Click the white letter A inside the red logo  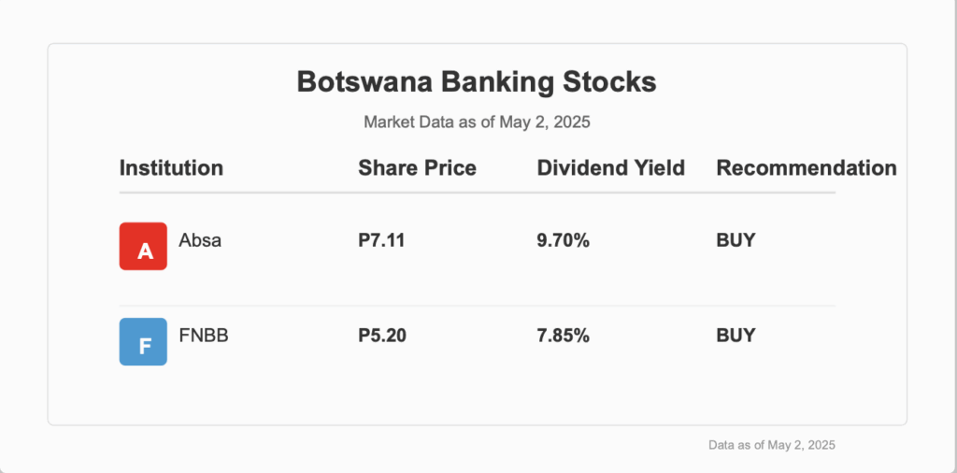pos(145,251)
